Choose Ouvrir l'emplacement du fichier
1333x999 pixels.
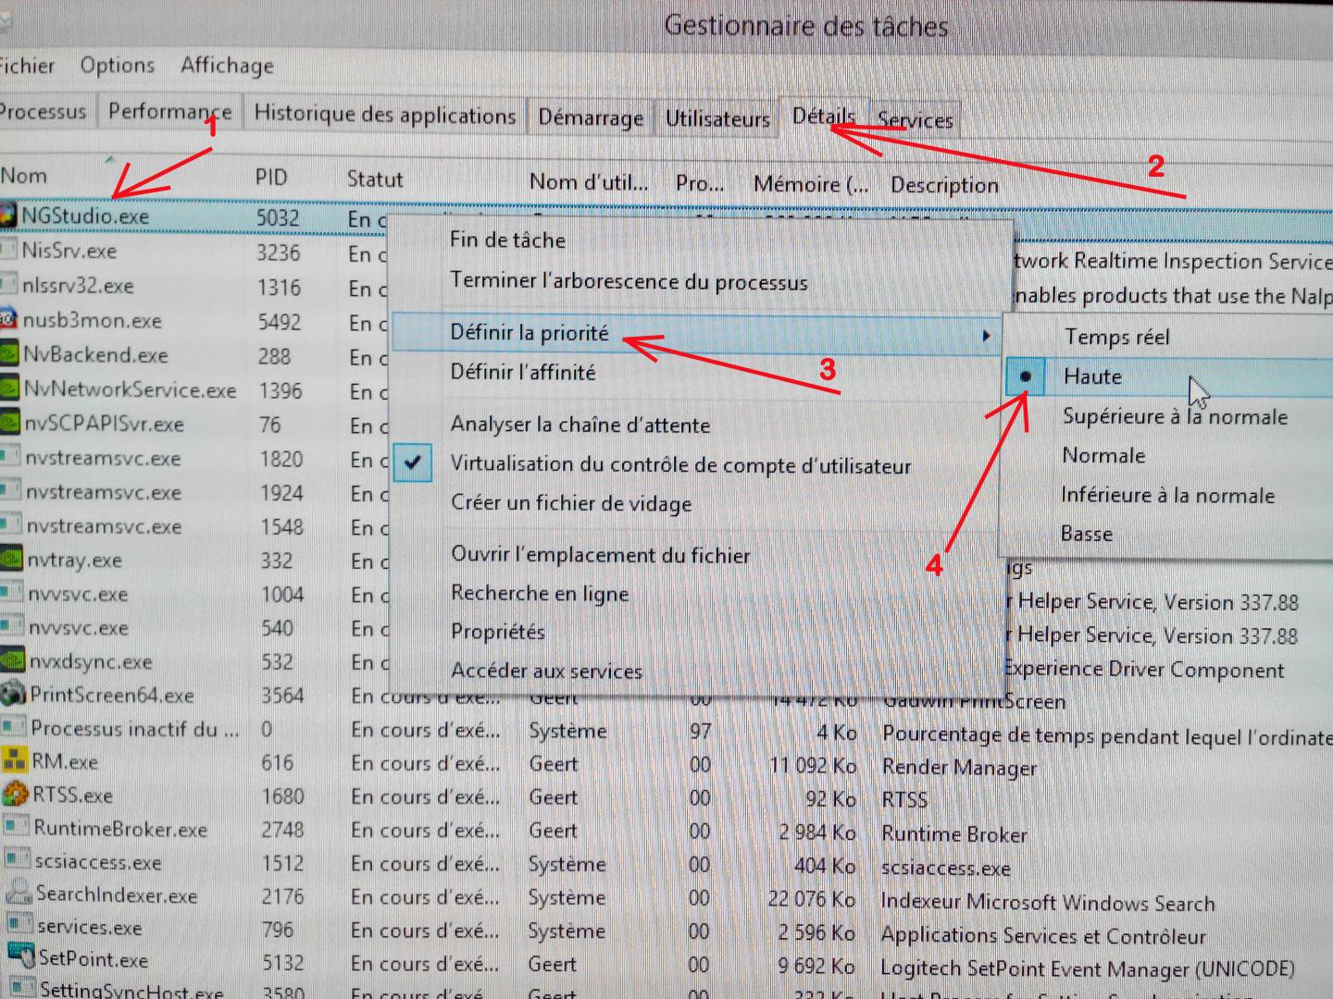(x=601, y=555)
